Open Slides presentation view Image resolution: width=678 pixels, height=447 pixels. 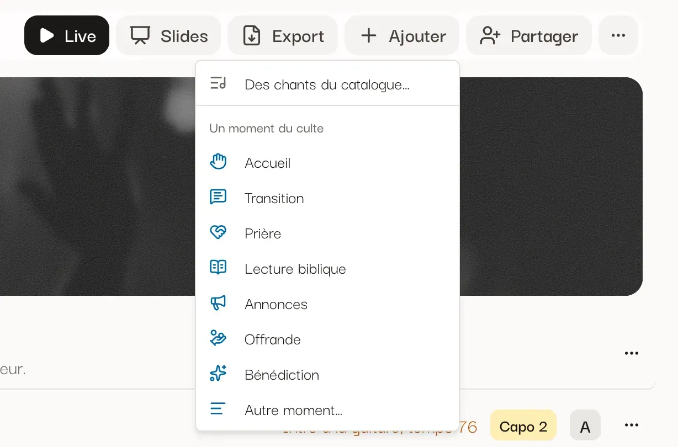[x=168, y=35]
